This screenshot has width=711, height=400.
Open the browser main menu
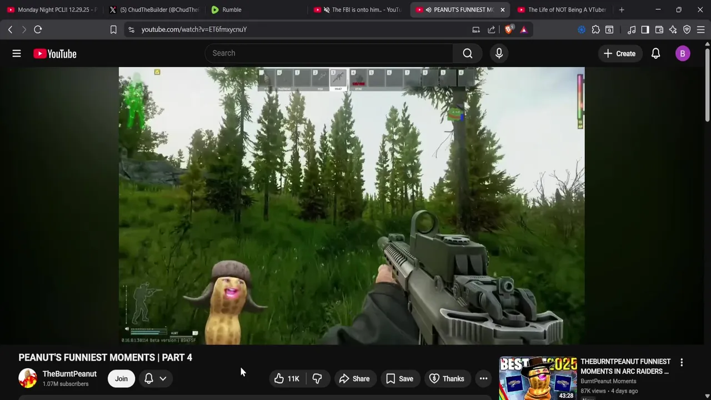[x=700, y=29]
